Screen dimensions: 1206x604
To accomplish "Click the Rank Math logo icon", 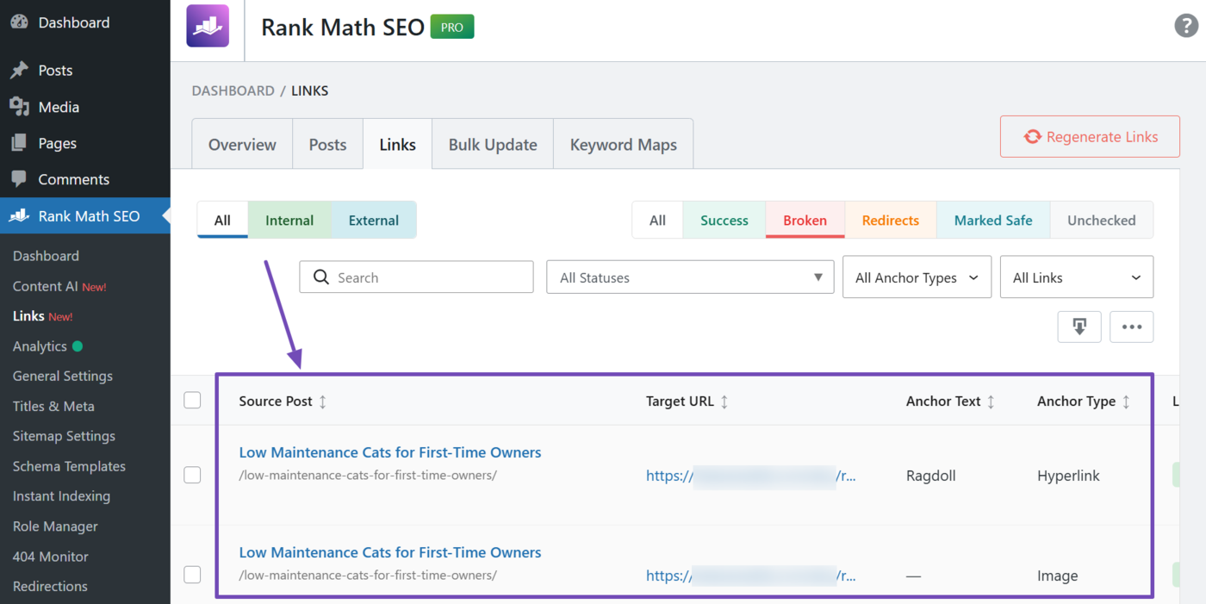I will click(x=208, y=26).
